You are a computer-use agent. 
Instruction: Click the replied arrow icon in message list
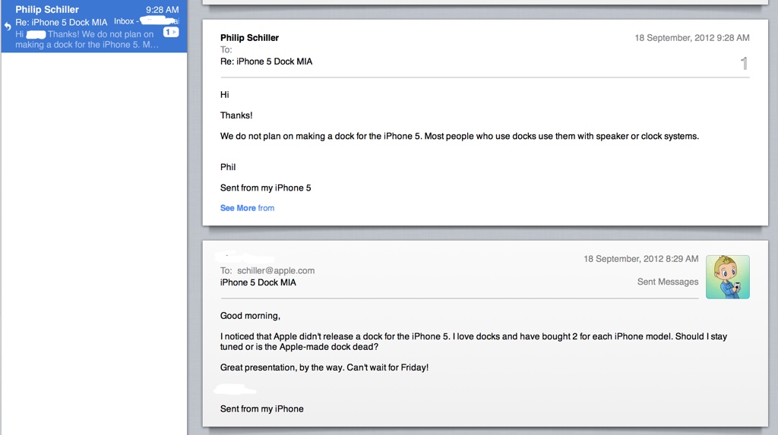(x=8, y=26)
